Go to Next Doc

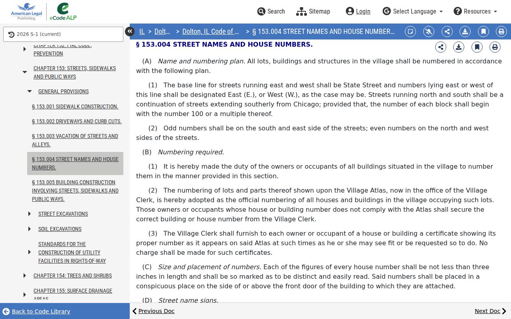coord(491,311)
